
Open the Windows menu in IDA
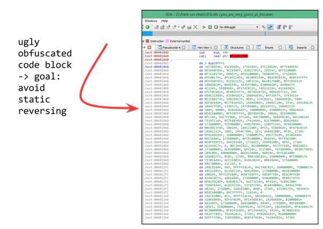pyautogui.click(x=151, y=21)
